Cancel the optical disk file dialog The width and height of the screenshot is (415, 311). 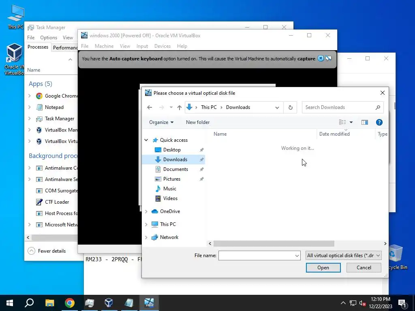(x=364, y=268)
